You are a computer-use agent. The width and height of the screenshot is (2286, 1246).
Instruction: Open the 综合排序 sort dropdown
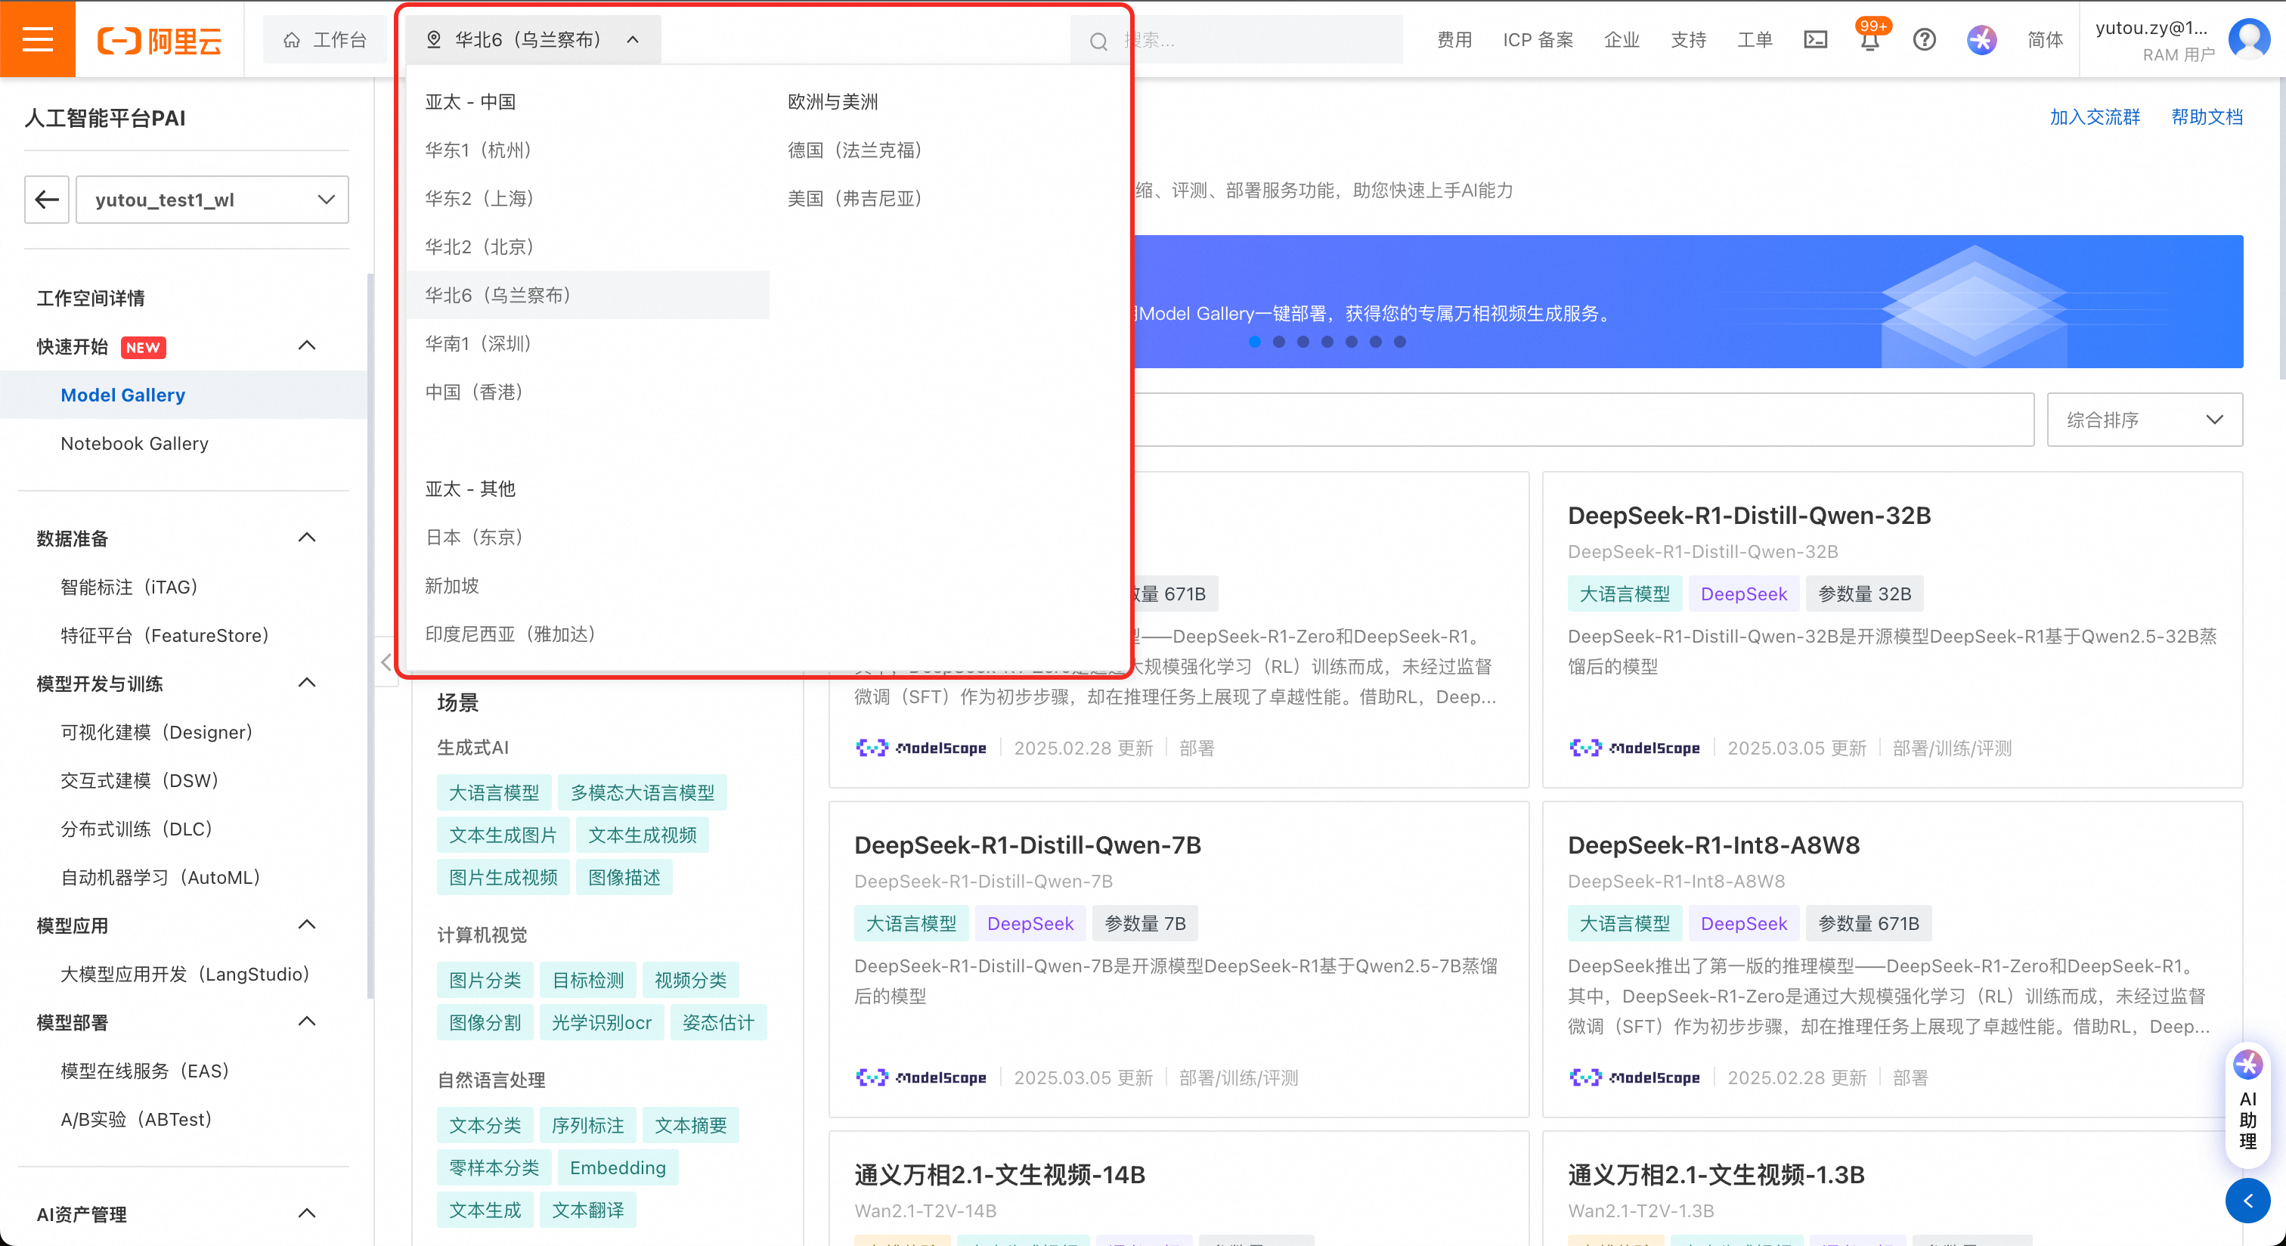coord(2143,420)
